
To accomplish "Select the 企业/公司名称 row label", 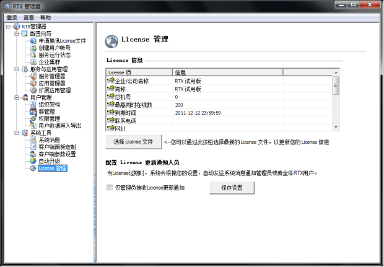I will (x=132, y=81).
